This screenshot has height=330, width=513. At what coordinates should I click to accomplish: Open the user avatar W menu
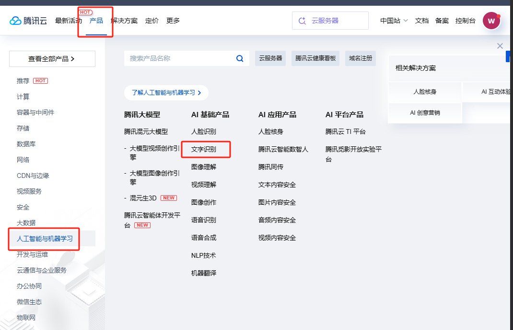(x=491, y=21)
